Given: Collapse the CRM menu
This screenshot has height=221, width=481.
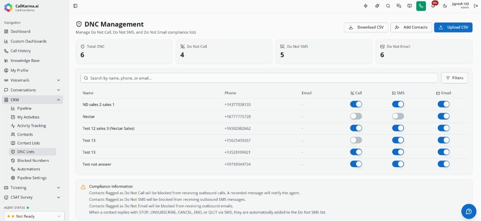Looking at the screenshot, I should (x=32, y=99).
